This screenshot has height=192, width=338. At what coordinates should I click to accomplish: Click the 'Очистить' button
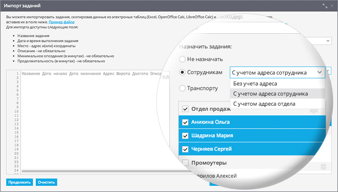46,182
